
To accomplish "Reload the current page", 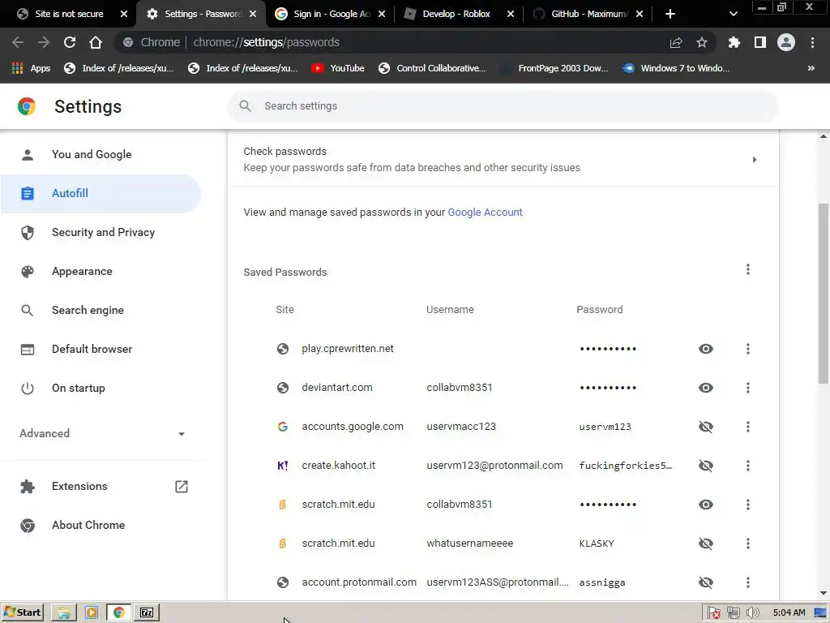I will point(70,42).
